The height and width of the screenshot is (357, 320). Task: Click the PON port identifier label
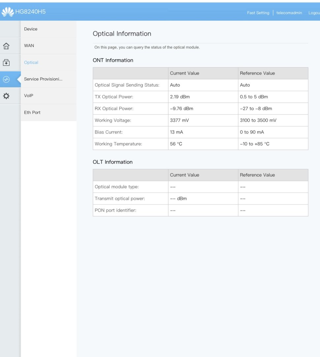115,210
